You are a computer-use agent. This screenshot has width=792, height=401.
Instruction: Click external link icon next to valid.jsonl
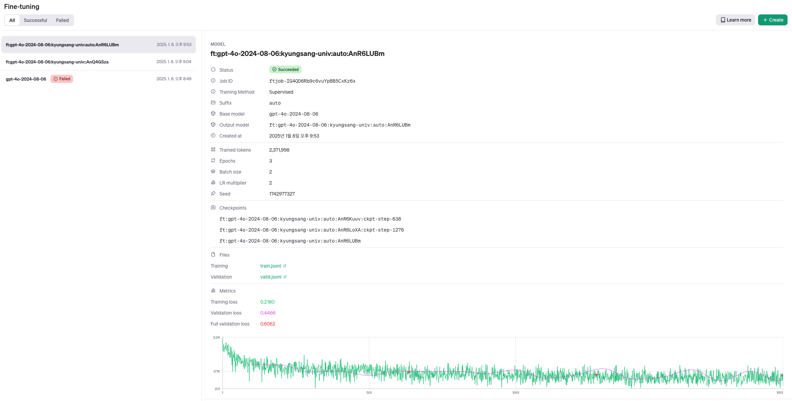(x=285, y=277)
